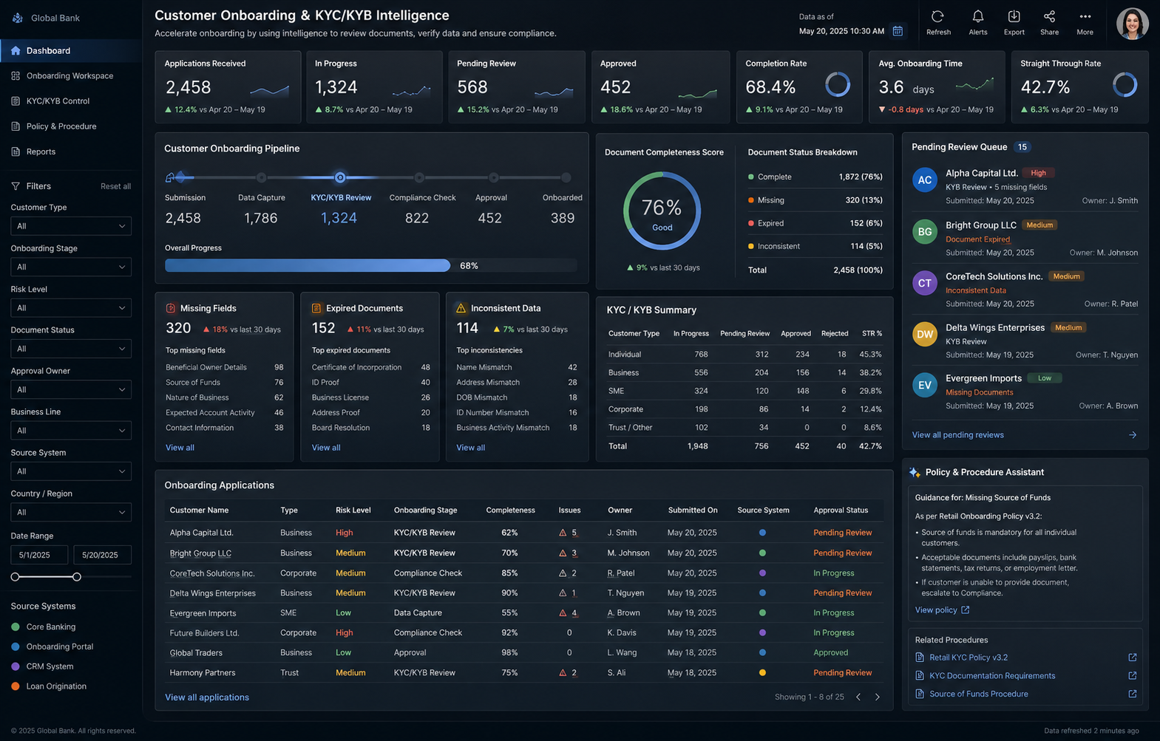Click the issues warning icon in the Alpha Capital Ltd. row

[563, 533]
